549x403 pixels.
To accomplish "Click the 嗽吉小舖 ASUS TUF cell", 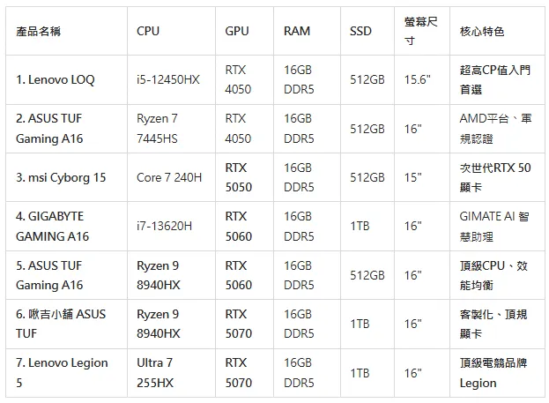I will point(60,324).
